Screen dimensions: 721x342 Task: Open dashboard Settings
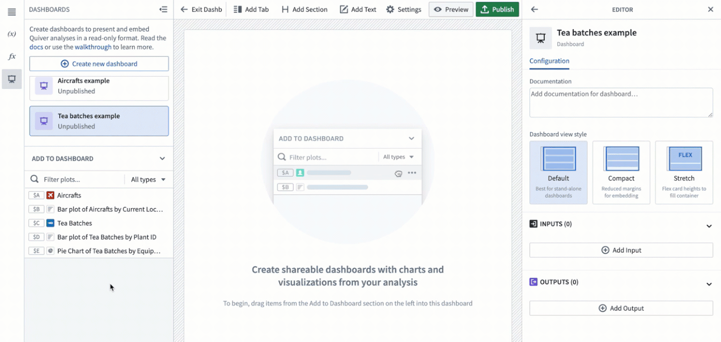[404, 9]
